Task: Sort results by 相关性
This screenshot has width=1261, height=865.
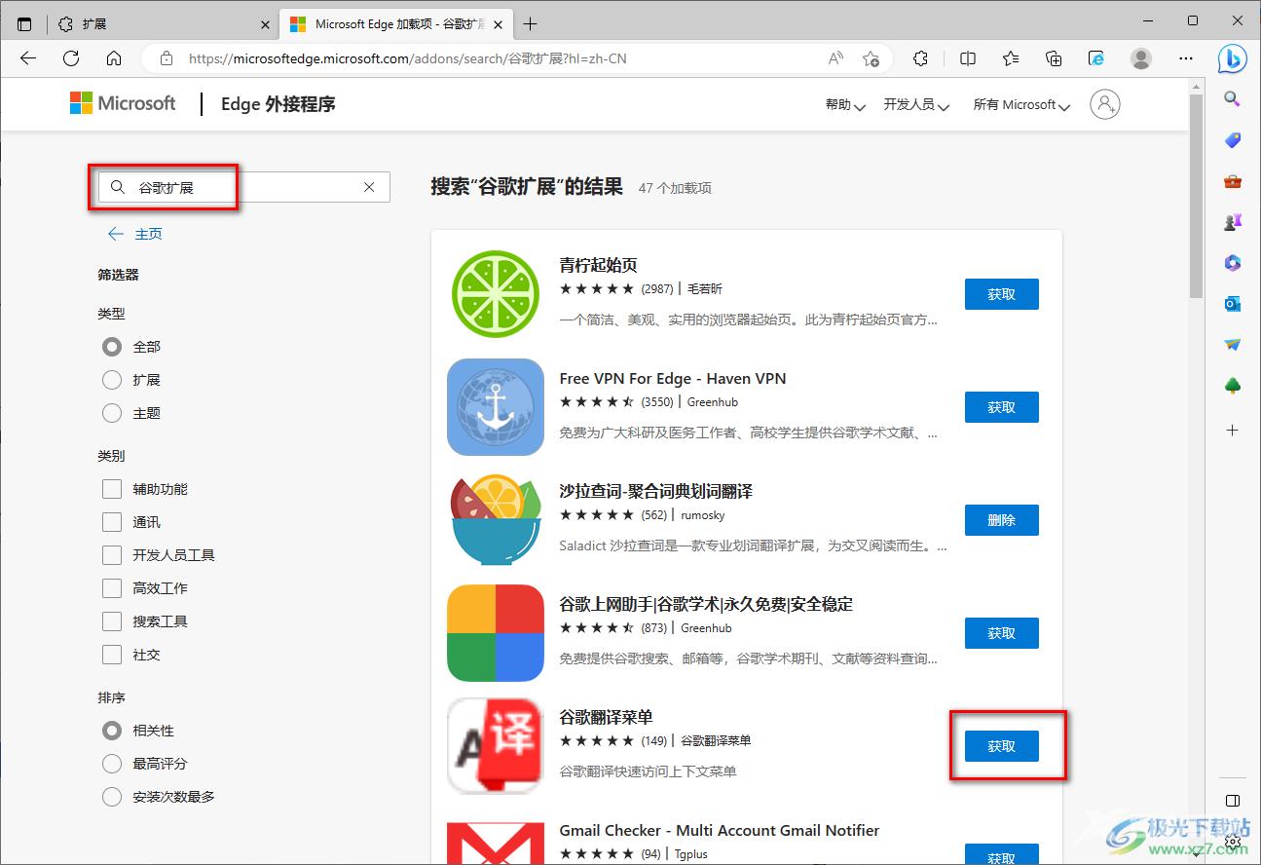Action: pyautogui.click(x=112, y=731)
